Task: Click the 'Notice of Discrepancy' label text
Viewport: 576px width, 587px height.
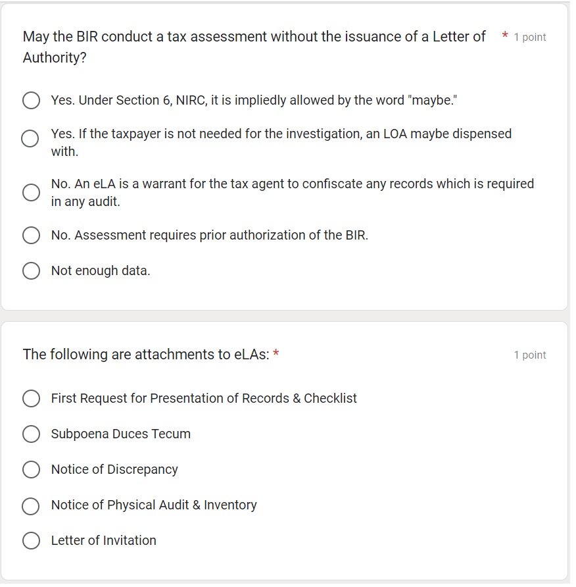Action: click(x=114, y=469)
